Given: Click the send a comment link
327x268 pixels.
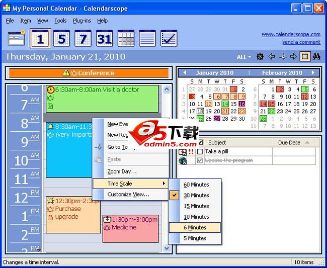Looking at the screenshot, I should click(x=301, y=42).
